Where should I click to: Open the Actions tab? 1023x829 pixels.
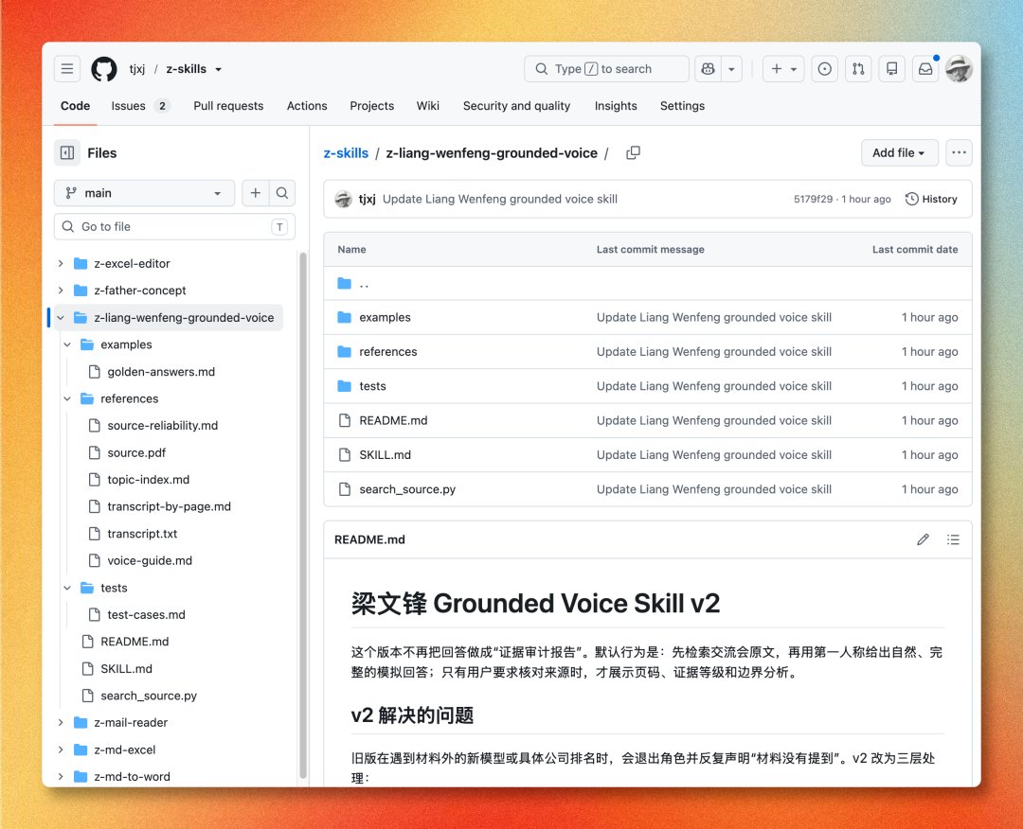(x=307, y=106)
